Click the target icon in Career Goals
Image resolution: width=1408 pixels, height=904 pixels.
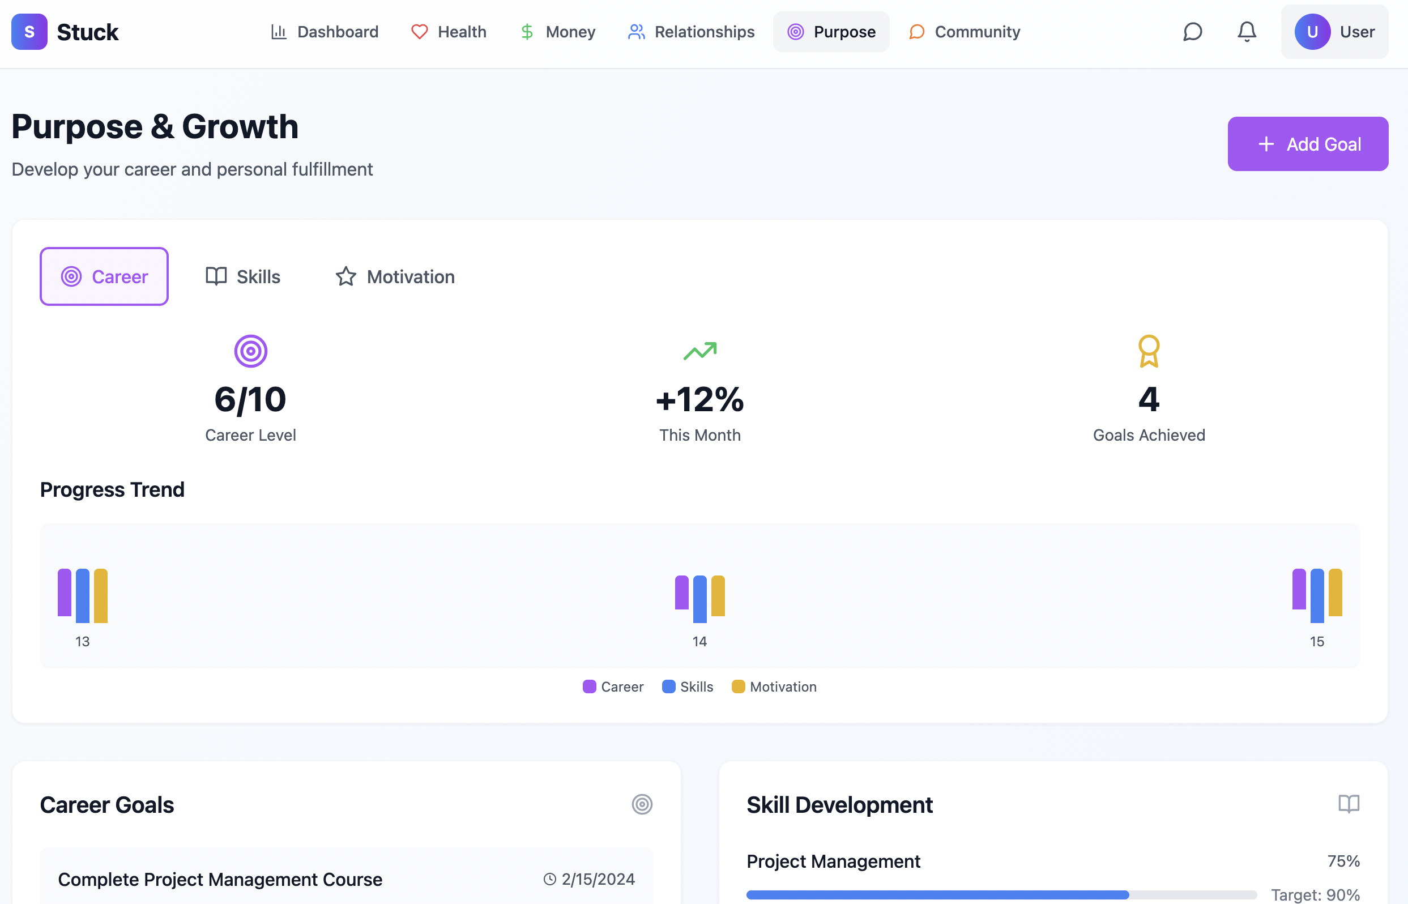(x=642, y=804)
